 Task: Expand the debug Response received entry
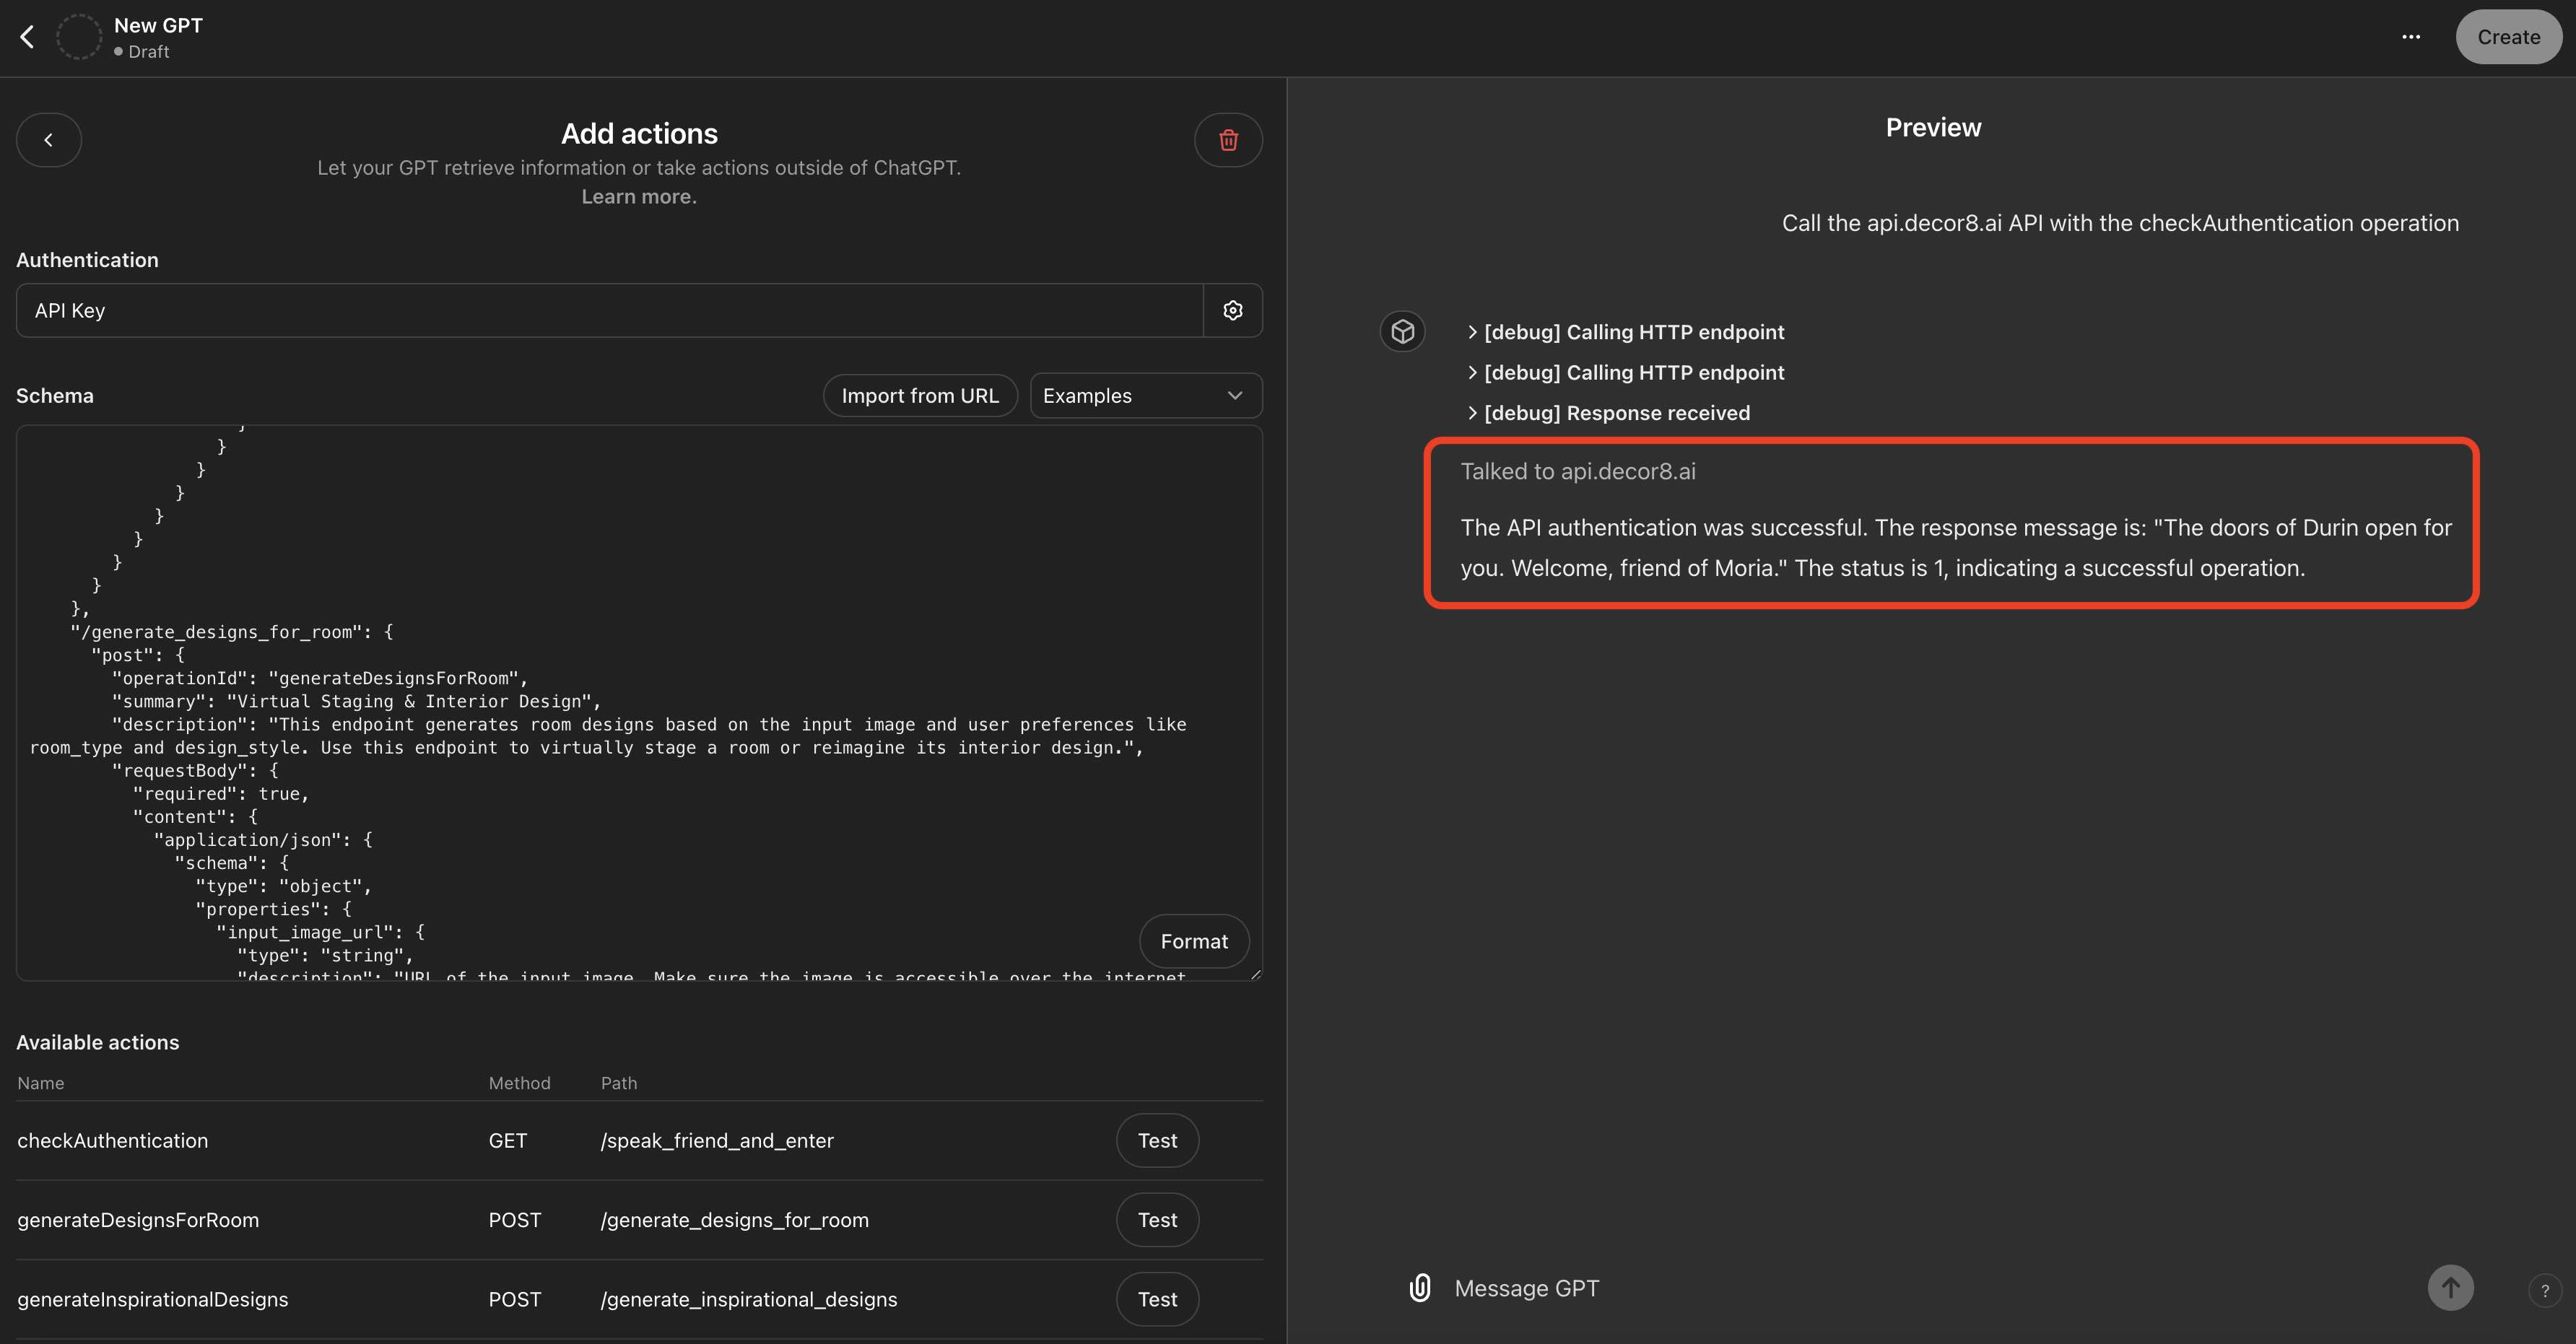click(x=1609, y=413)
